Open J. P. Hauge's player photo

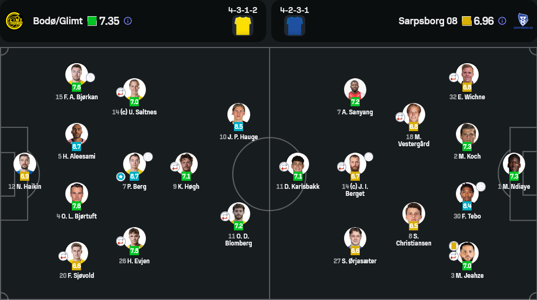point(238,114)
